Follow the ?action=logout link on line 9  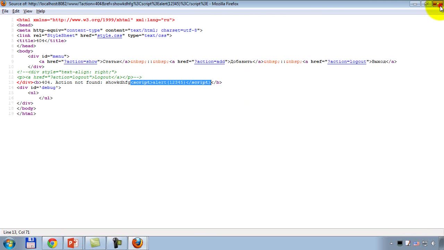coord(347,61)
